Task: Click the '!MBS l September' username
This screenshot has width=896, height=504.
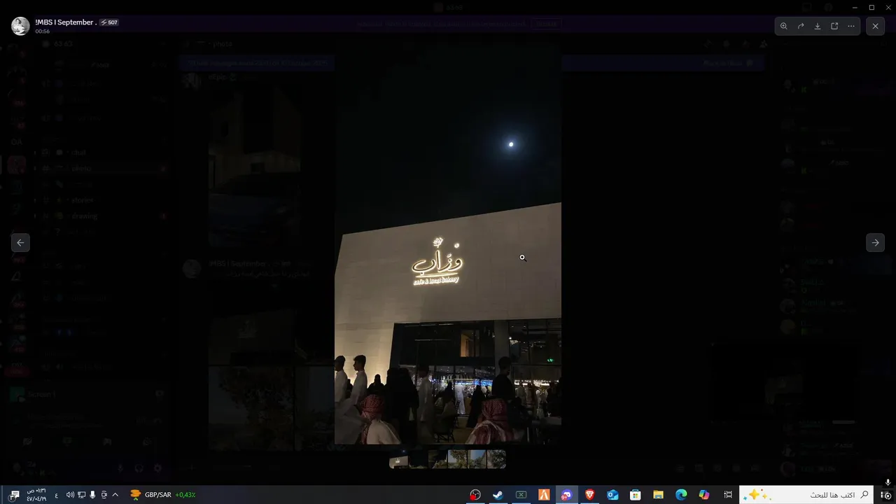Action: click(x=66, y=22)
